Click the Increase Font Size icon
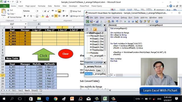Viewport: 182px width, 102px height. click(45, 11)
